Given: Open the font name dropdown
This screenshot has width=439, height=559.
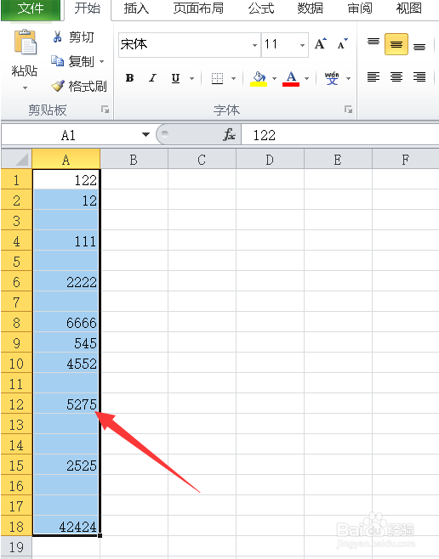Looking at the screenshot, I should pyautogui.click(x=255, y=45).
